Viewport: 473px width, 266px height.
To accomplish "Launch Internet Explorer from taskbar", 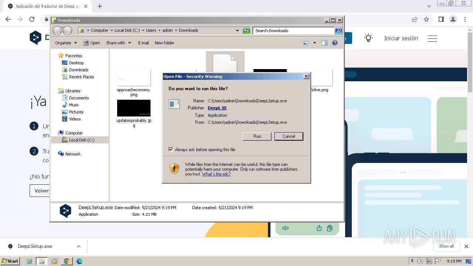I will (30, 261).
